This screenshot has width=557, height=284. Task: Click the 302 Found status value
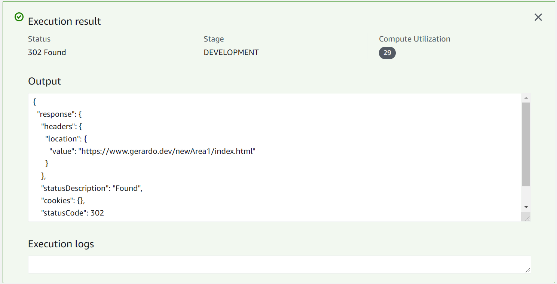[x=47, y=52]
